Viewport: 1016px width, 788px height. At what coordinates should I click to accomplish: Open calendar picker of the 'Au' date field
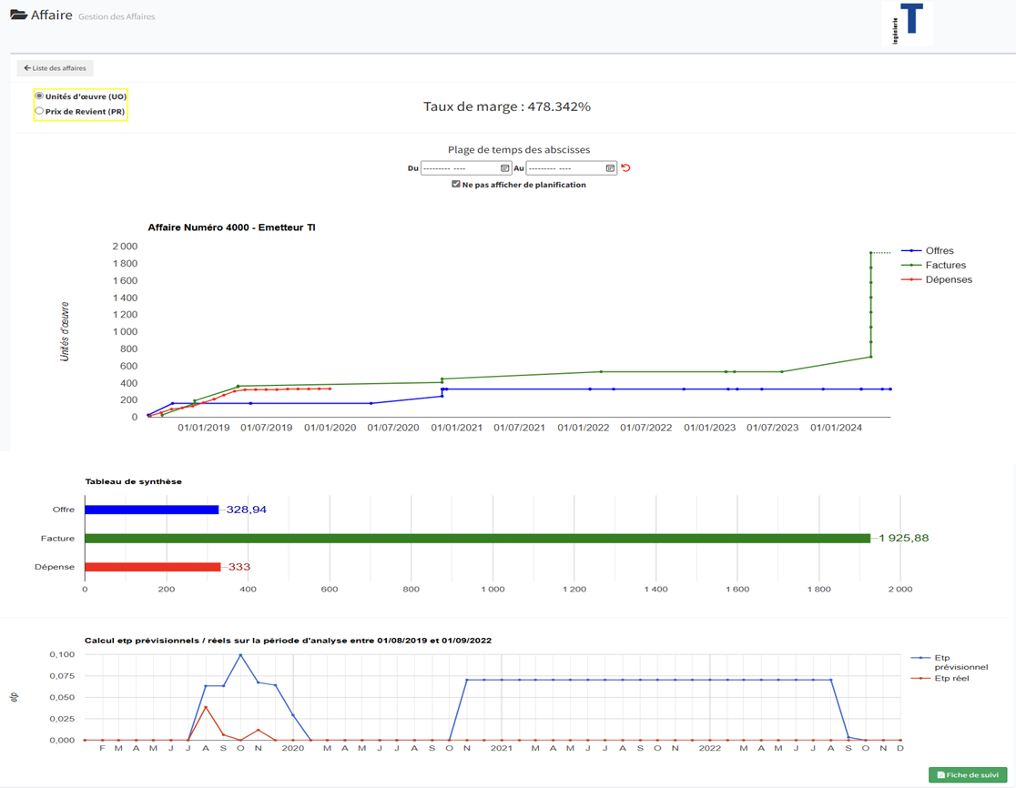coord(610,168)
